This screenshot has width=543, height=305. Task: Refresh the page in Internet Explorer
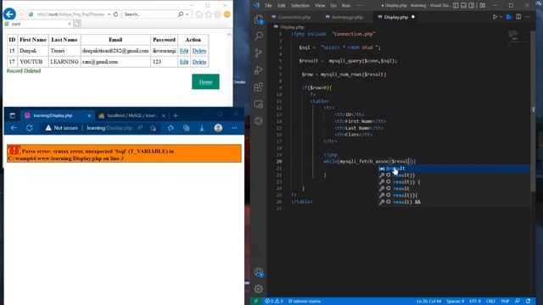point(115,14)
